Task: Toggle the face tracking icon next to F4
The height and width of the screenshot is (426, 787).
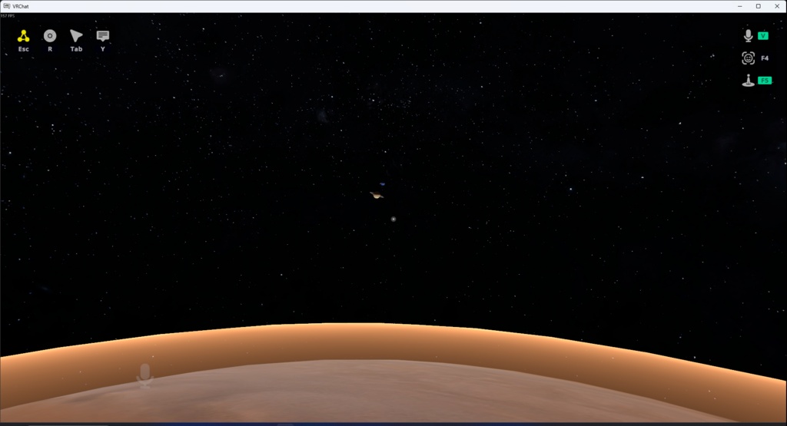Action: click(x=748, y=58)
